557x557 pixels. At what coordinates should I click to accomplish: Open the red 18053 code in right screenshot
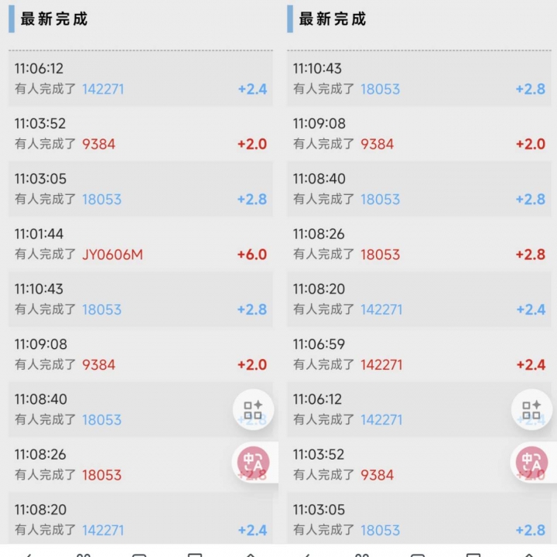point(381,255)
